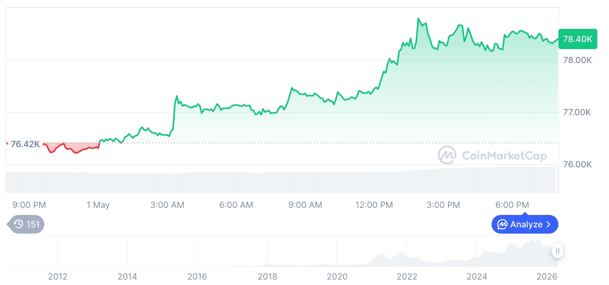Expand the chevron arrow on Analyze button

[549, 224]
